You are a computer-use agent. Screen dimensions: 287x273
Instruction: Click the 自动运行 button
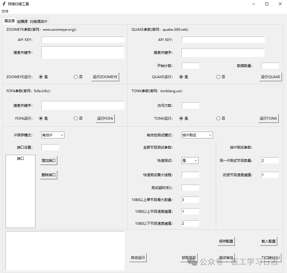coord(138,258)
